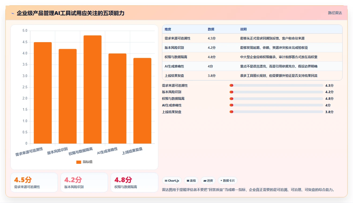Click table cell 需求来源可追溯性
Viewport: 353px width, 203px height.
point(178,38)
